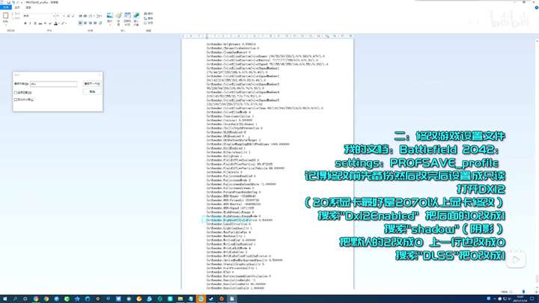Toggle Italic formatting

(x=30, y=23)
